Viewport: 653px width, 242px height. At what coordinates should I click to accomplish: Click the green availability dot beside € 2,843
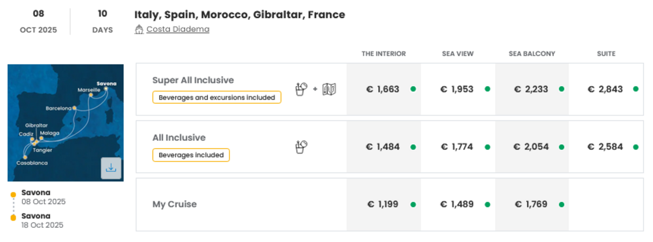(636, 89)
